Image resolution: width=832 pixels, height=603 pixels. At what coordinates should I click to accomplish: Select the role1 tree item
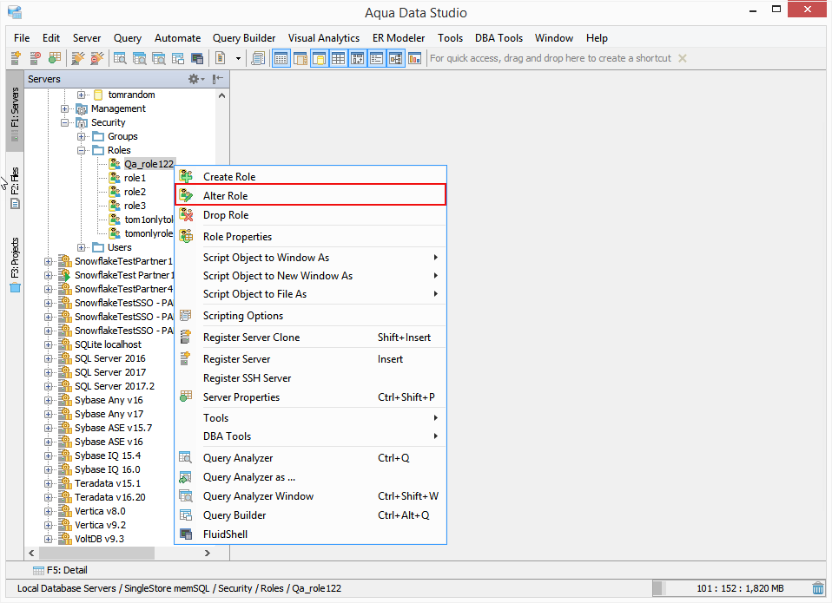click(135, 178)
